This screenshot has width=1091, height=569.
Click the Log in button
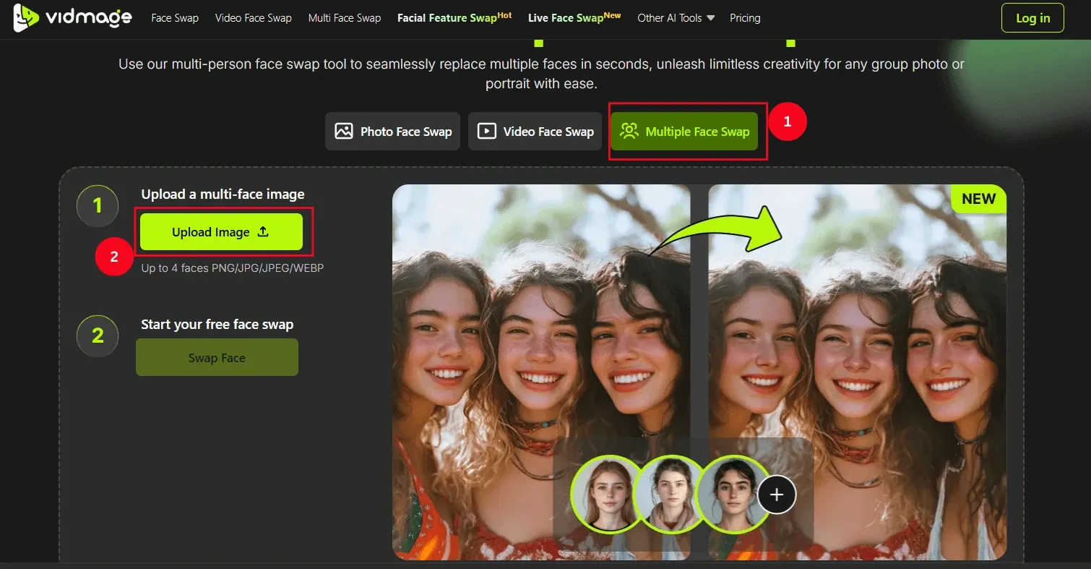[x=1032, y=18]
